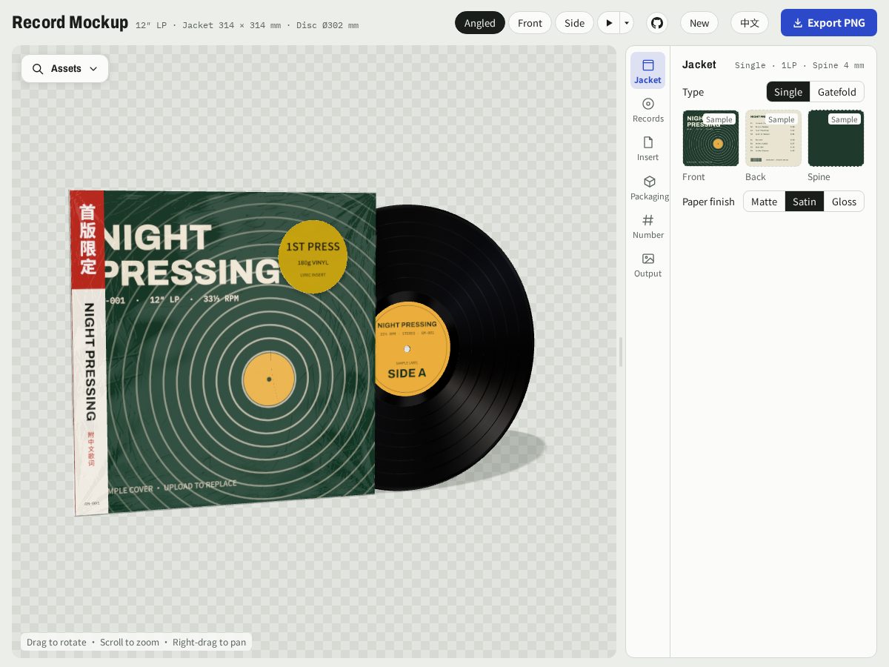This screenshot has height=667, width=889.
Task: Switch to the Angled view
Action: 480,23
